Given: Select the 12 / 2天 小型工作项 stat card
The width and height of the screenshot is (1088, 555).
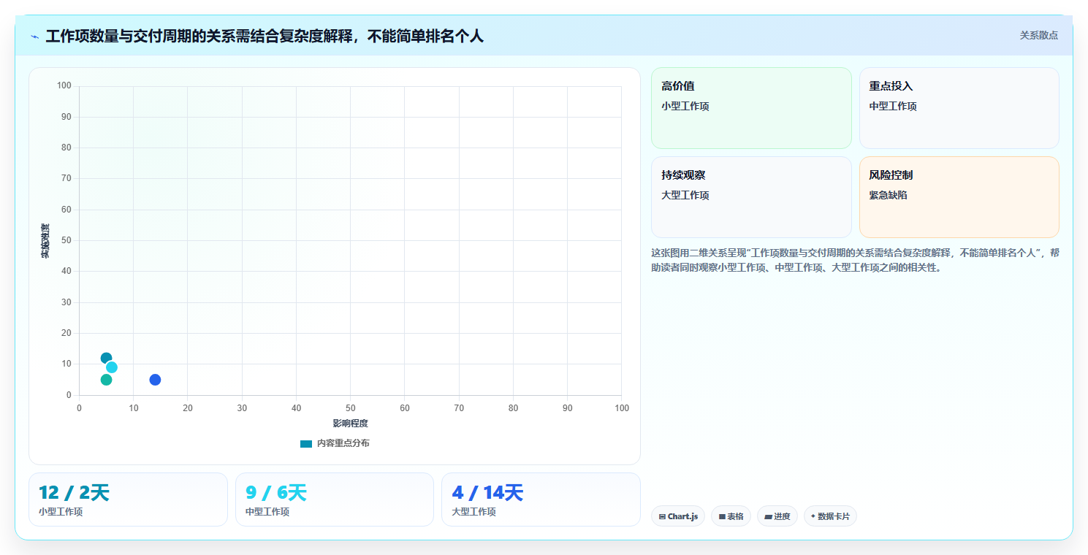Looking at the screenshot, I should (x=128, y=499).
